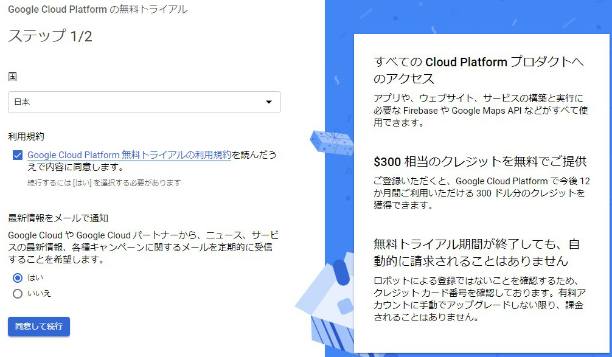This screenshot has height=357, width=612.
Task: Open the 国 country dropdown showing 日本
Action: (144, 102)
